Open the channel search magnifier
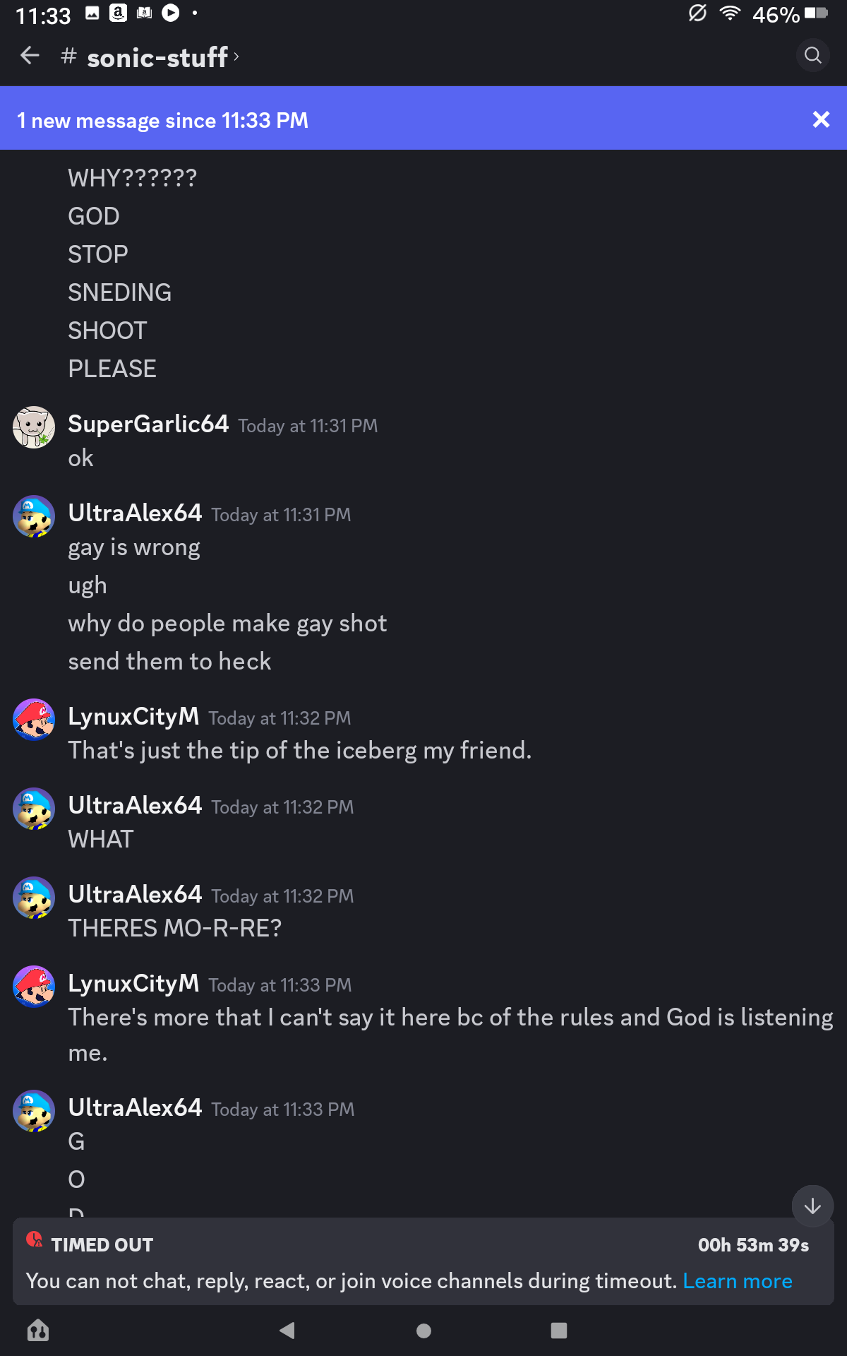Image resolution: width=847 pixels, height=1356 pixels. 813,56
